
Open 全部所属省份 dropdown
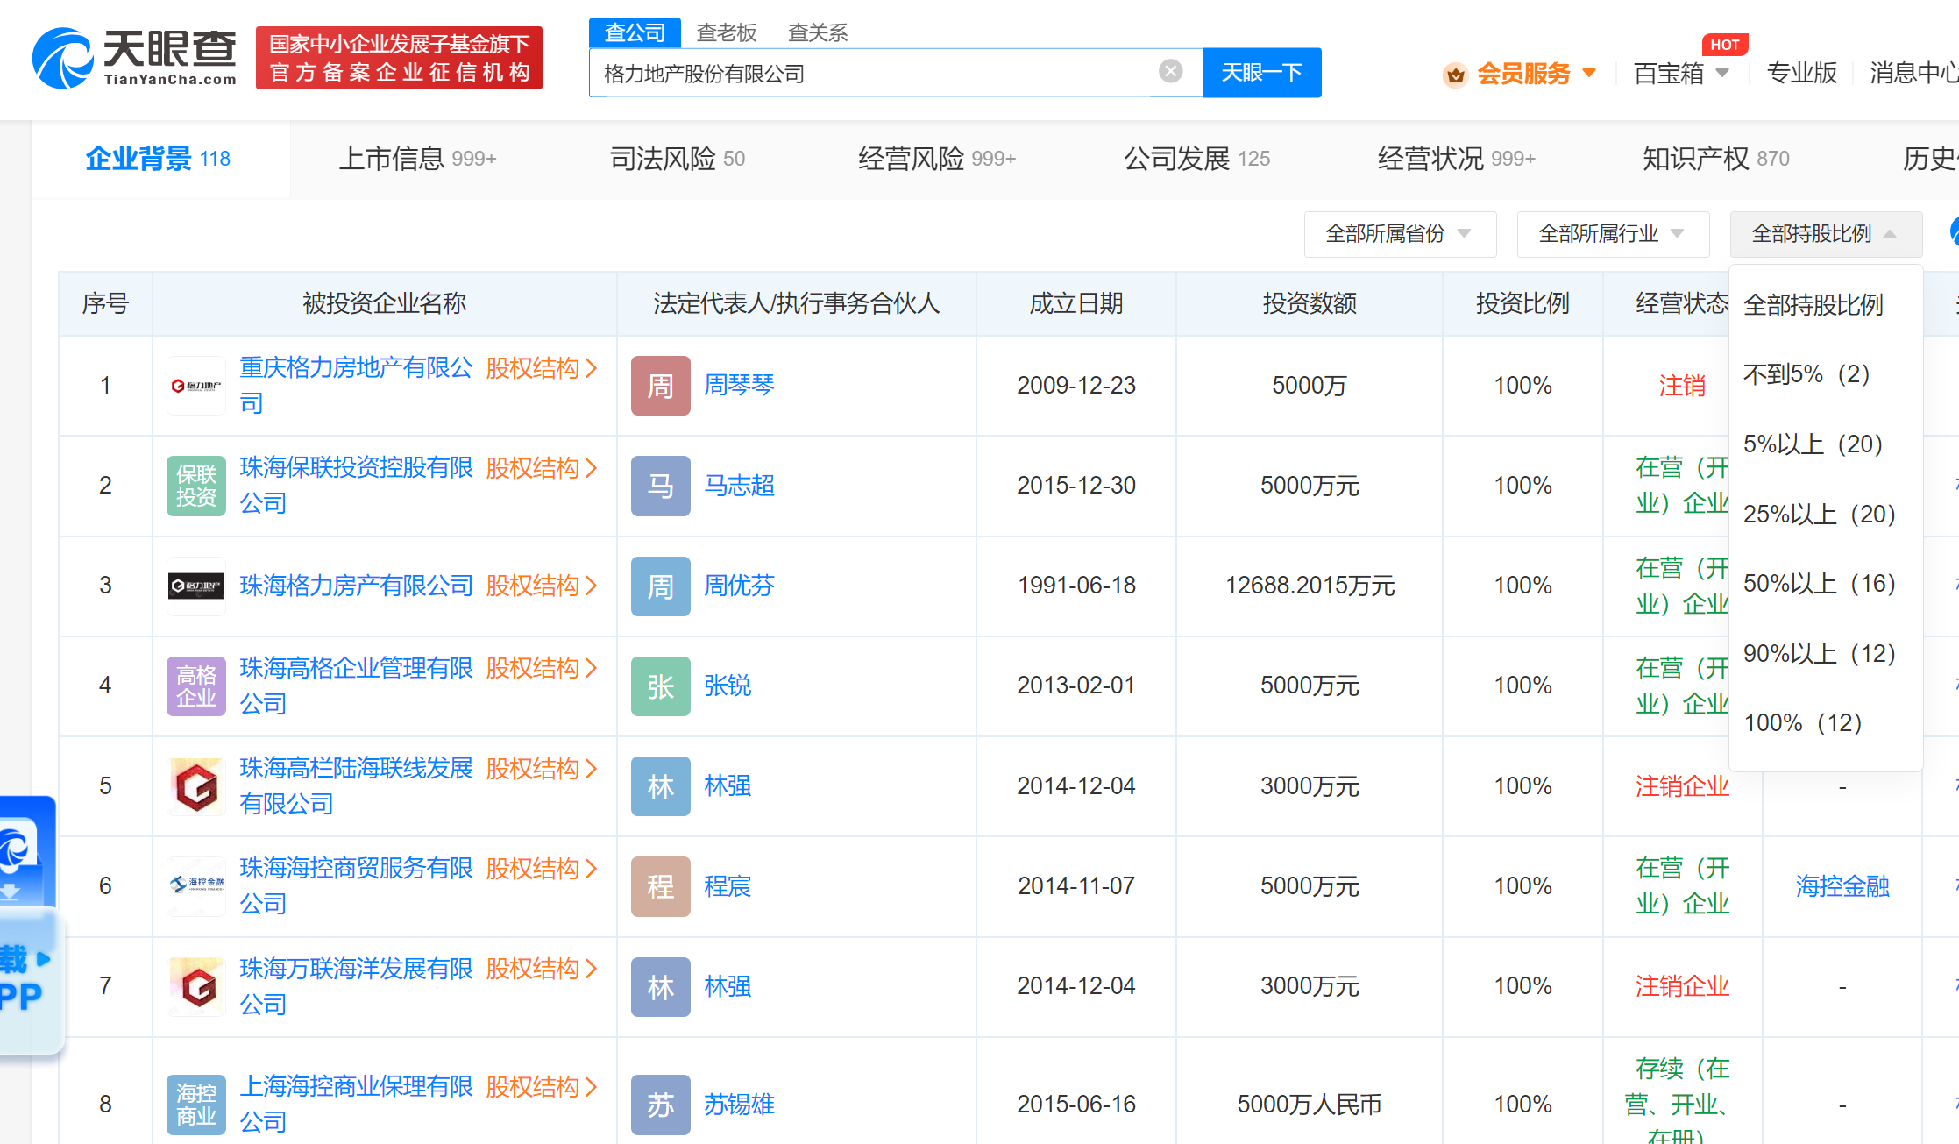(1399, 234)
